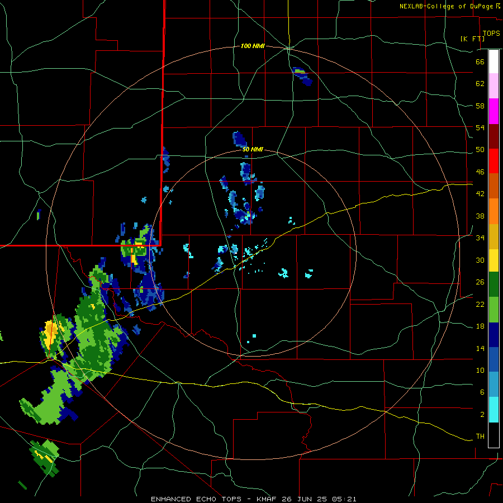
Task: Click the 26 JUN 25 date stamp
Action: (305, 499)
